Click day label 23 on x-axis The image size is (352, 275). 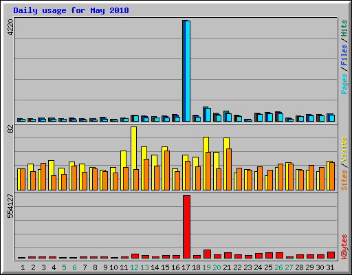click(247, 267)
